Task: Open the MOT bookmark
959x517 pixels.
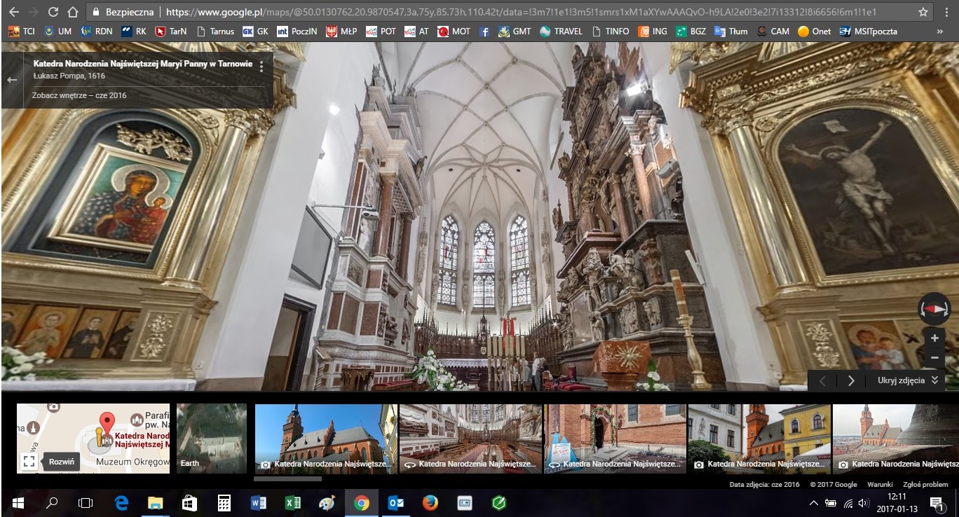Action: (454, 31)
